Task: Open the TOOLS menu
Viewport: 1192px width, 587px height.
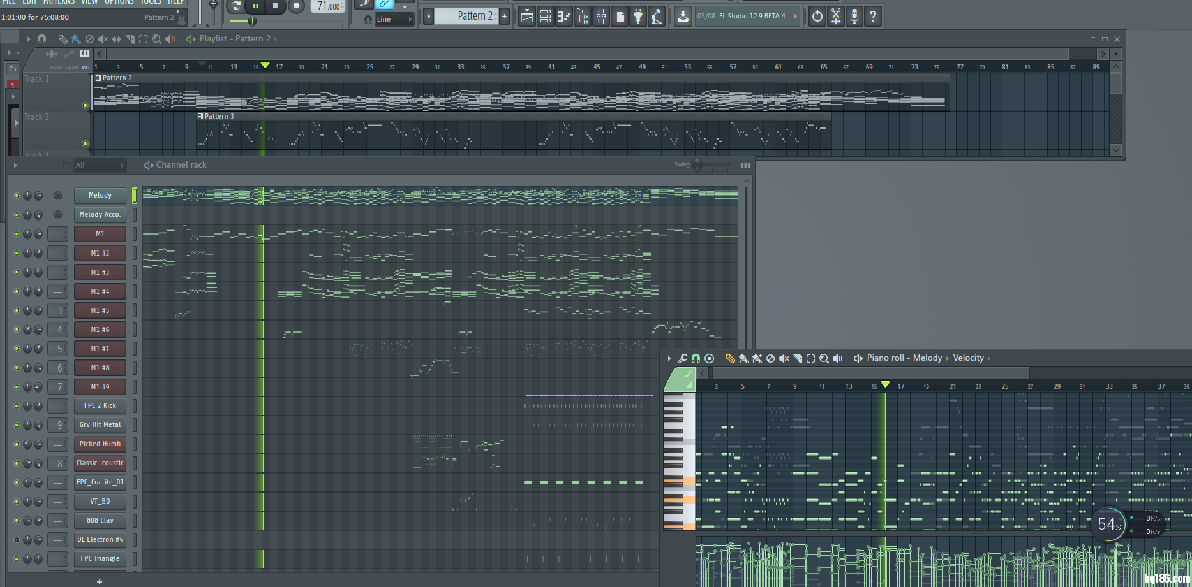Action: [x=151, y=2]
